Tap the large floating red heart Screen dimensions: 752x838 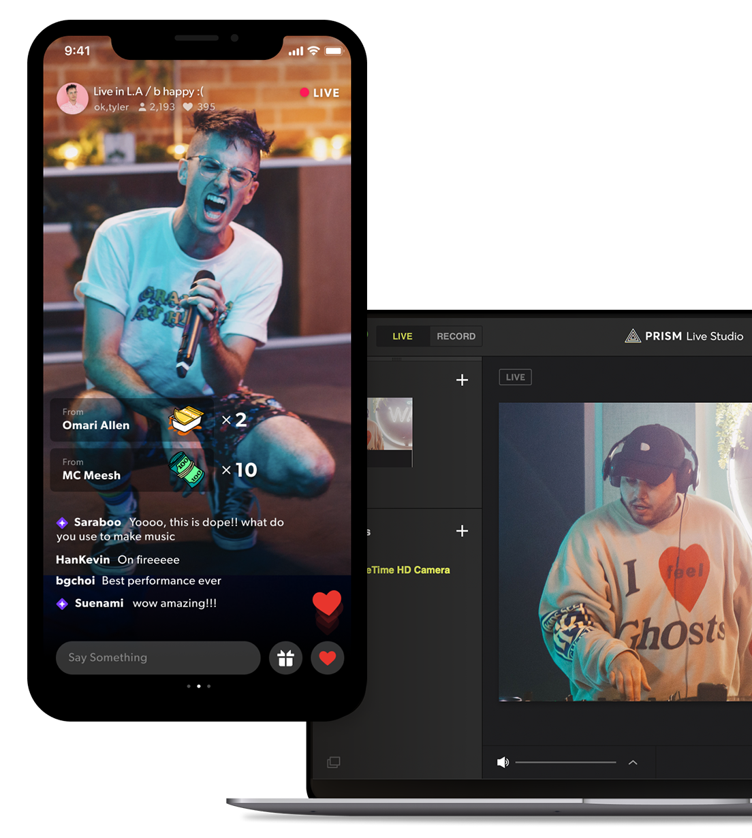[327, 603]
